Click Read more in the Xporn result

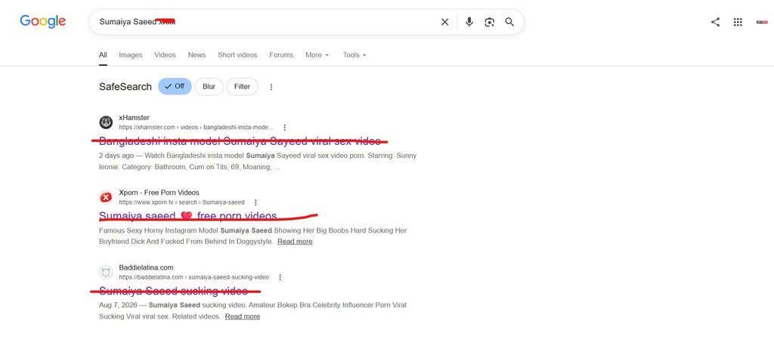click(295, 242)
